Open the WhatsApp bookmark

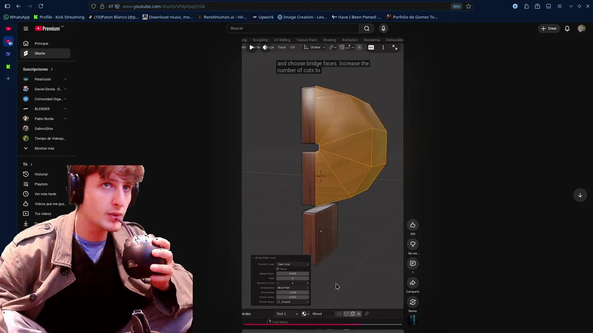point(16,17)
